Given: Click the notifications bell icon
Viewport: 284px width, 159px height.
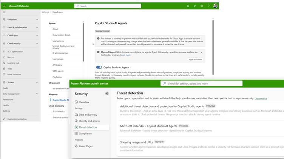Looking at the screenshot, I should [x=188, y=6].
